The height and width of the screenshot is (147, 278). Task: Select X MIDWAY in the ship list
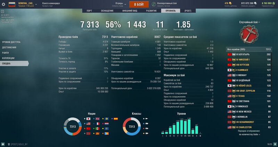coord(248,75)
